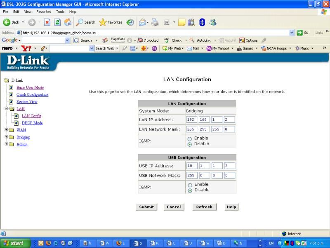Open the History icon in toolbar
Screen dimensions: 330x248
[x=130, y=22]
